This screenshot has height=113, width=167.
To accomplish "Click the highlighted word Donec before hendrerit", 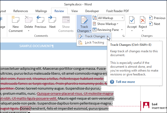I will [25, 109].
